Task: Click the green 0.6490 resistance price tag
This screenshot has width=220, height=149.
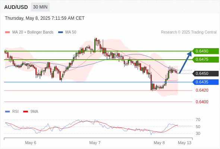Action: (205, 51)
